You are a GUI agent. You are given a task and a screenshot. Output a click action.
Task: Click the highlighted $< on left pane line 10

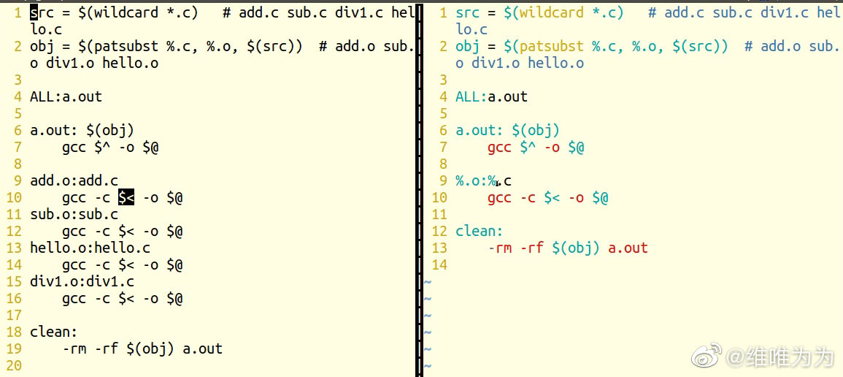[x=126, y=198]
